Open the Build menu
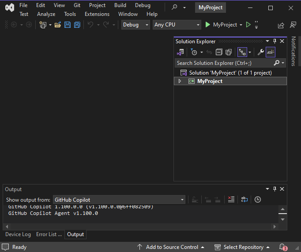This screenshot has height=252, width=301. tap(120, 5)
